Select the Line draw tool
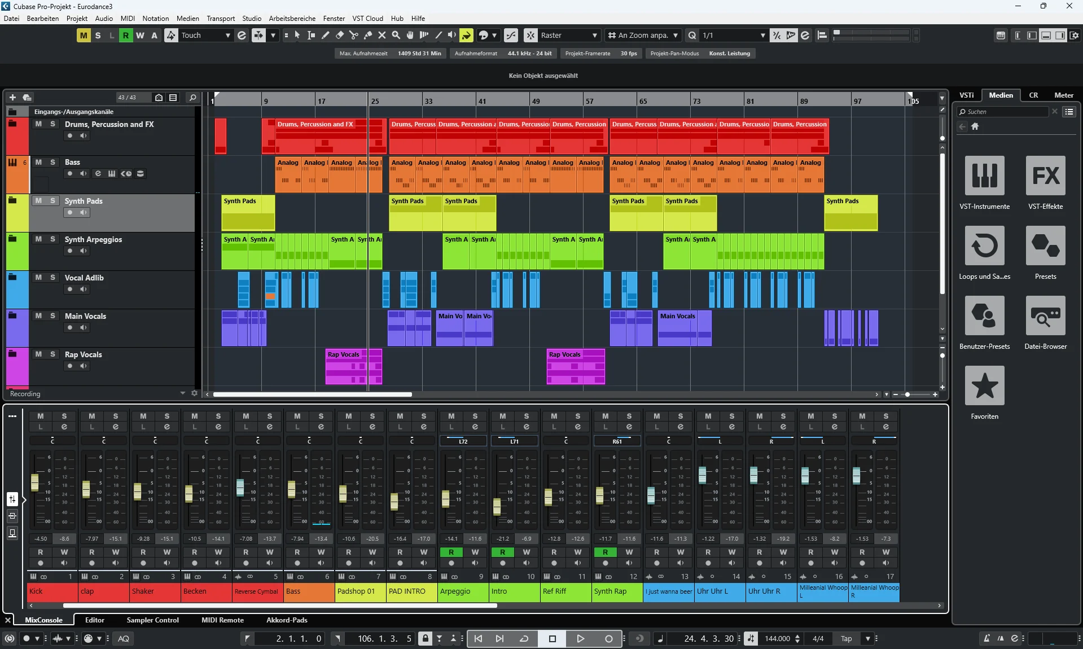Viewport: 1083px width, 649px height. [439, 35]
